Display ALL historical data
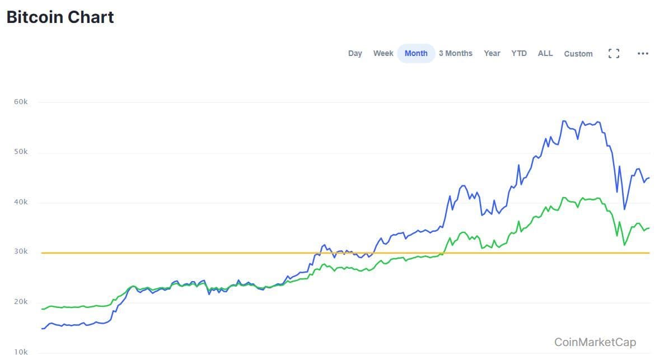The image size is (664, 355). click(x=545, y=53)
